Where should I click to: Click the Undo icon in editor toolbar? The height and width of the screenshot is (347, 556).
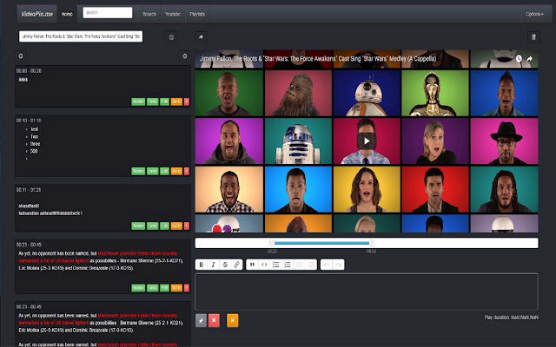pyautogui.click(x=327, y=265)
